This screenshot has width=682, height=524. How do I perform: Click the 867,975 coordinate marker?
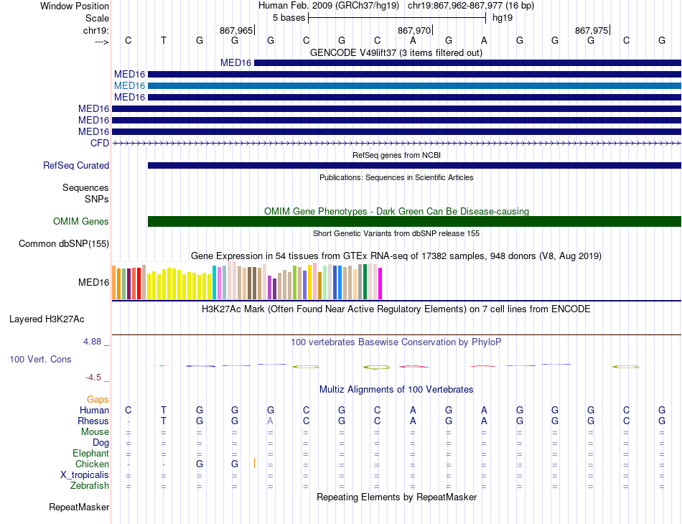tap(592, 30)
